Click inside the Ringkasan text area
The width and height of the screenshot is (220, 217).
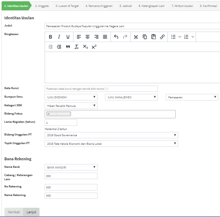(132, 67)
